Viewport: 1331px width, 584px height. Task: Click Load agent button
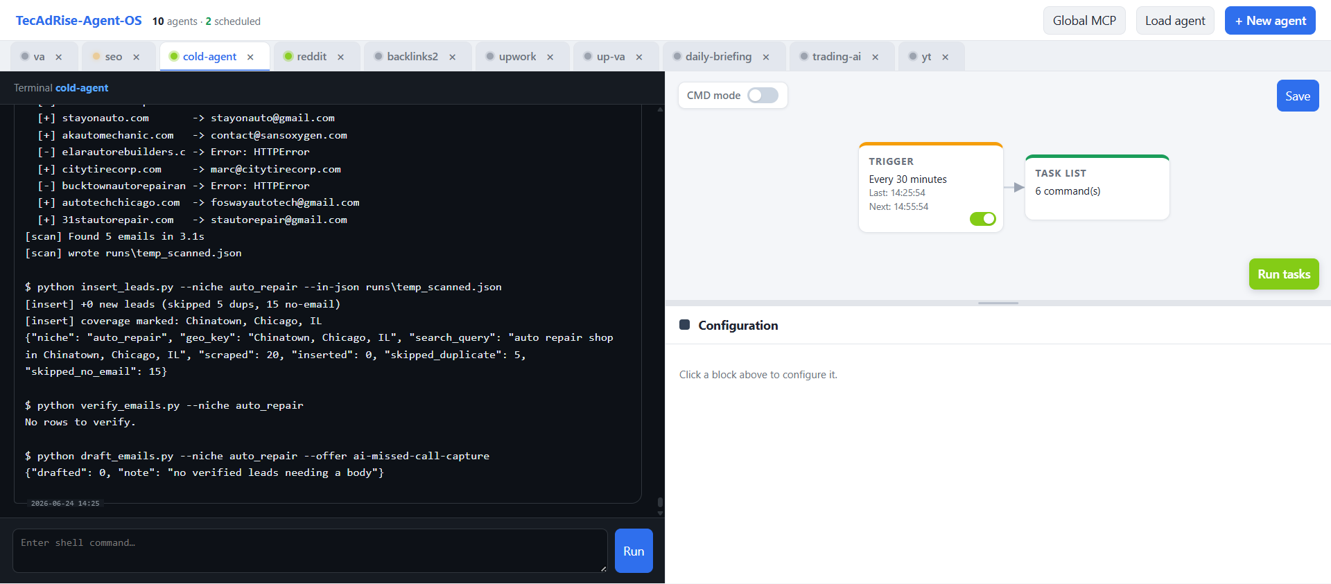[x=1175, y=21]
